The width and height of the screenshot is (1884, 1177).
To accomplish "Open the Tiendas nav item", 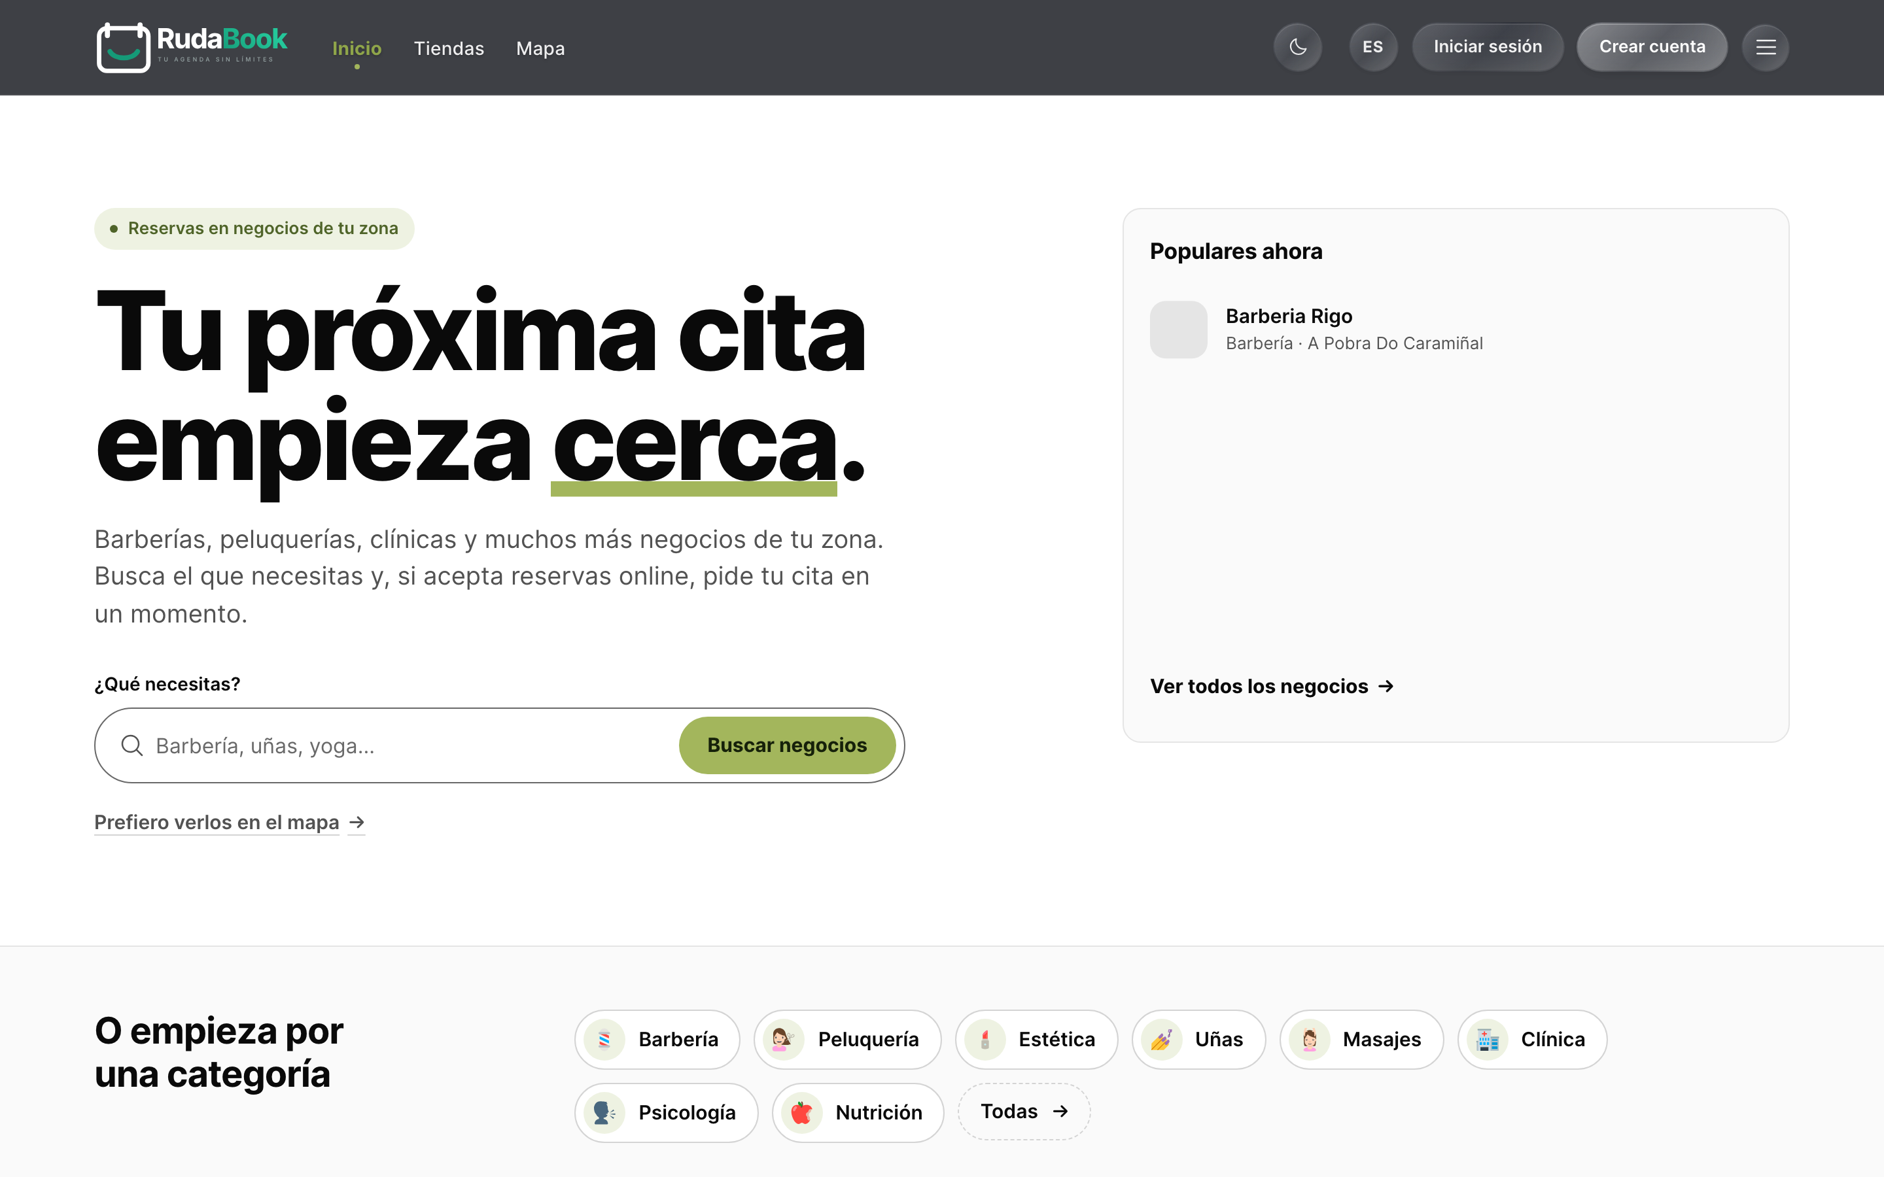I will pyautogui.click(x=448, y=48).
